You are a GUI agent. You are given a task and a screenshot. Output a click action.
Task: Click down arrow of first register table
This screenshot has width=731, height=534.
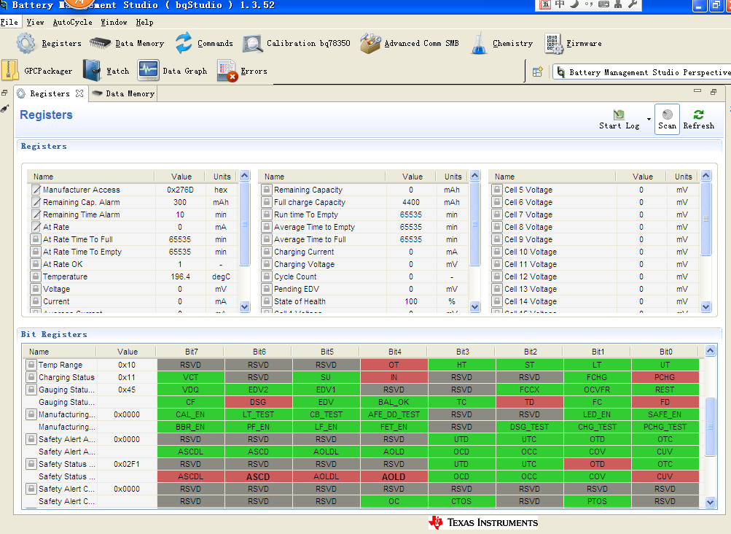[x=244, y=306]
